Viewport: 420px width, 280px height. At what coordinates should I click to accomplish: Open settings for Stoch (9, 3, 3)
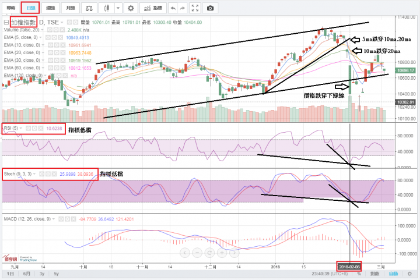click(48, 174)
